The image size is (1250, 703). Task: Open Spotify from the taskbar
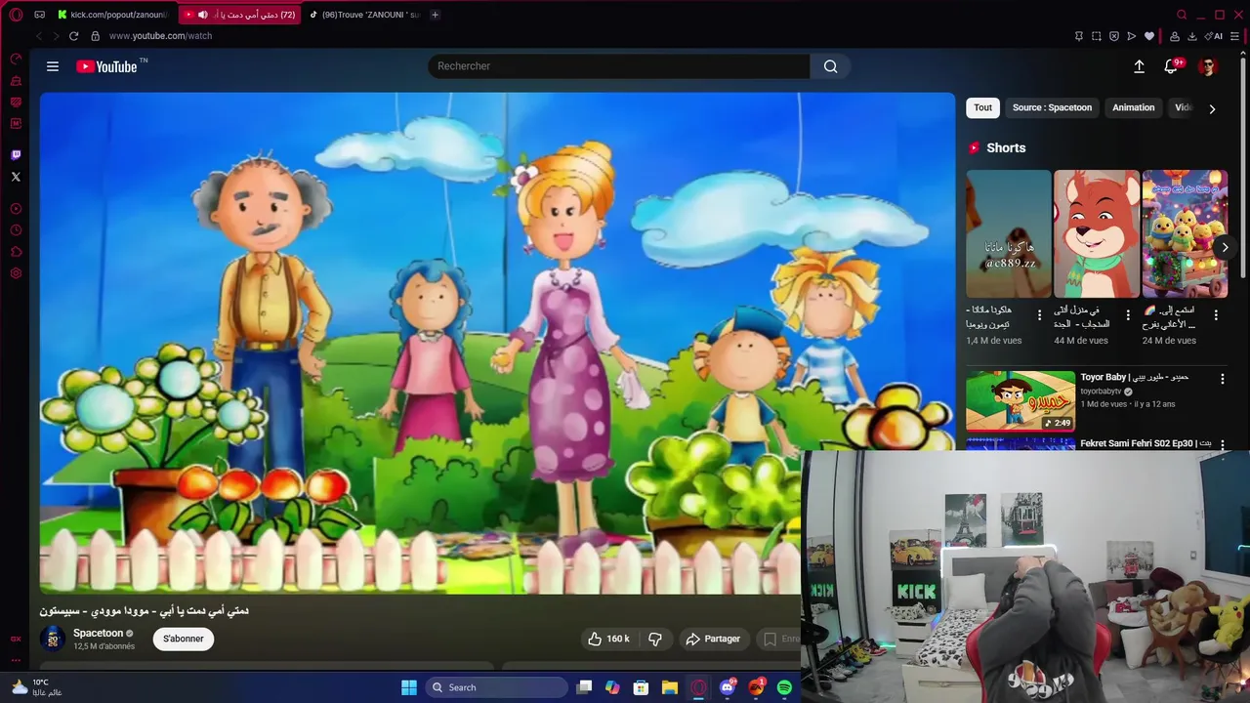tap(784, 687)
